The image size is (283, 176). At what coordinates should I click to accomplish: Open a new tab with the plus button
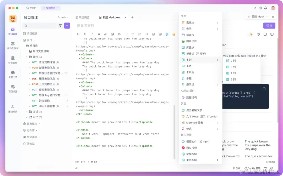coord(132,17)
